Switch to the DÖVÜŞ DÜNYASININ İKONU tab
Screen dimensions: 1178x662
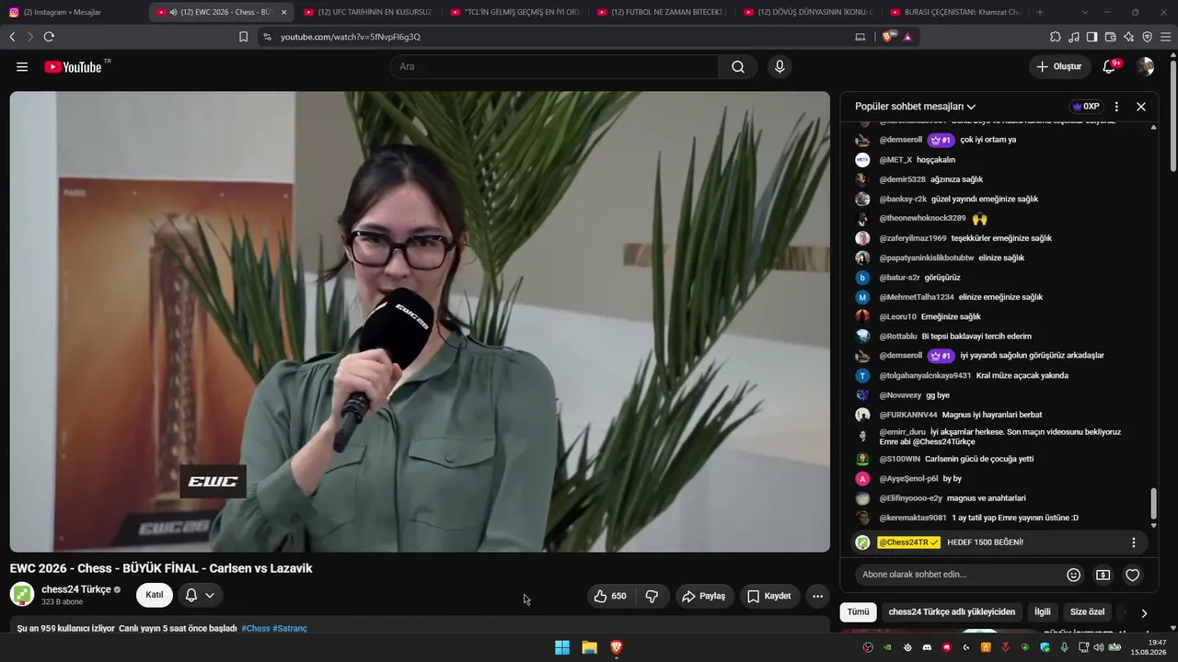(x=809, y=12)
